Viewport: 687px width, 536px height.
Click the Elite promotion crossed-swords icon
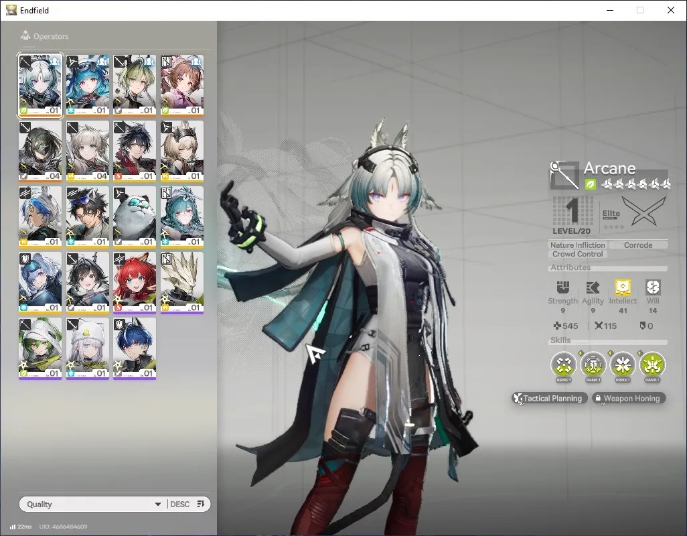(643, 211)
